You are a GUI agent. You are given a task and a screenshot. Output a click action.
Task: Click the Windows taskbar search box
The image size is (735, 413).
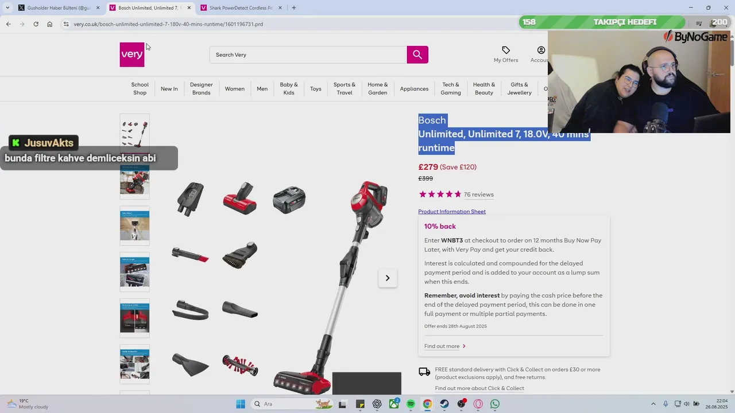click(x=292, y=404)
